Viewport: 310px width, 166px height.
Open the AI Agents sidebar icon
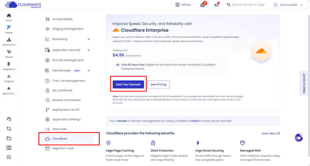[x=9, y=78]
